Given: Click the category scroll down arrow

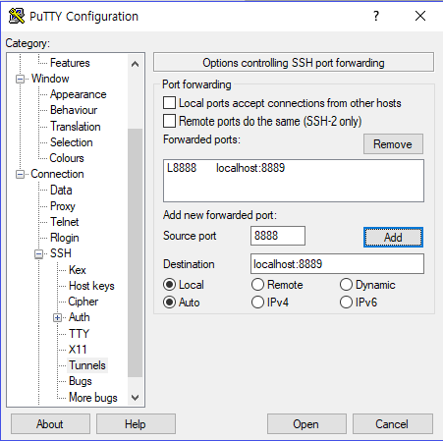Looking at the screenshot, I should click(135, 398).
